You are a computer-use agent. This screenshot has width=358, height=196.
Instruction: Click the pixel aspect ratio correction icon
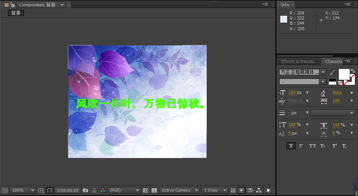(x=233, y=191)
